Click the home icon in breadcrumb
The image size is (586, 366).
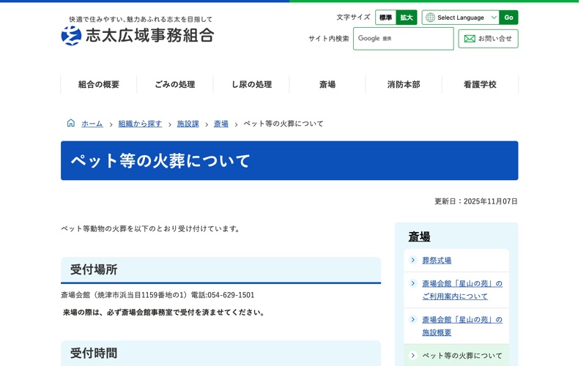click(70, 123)
